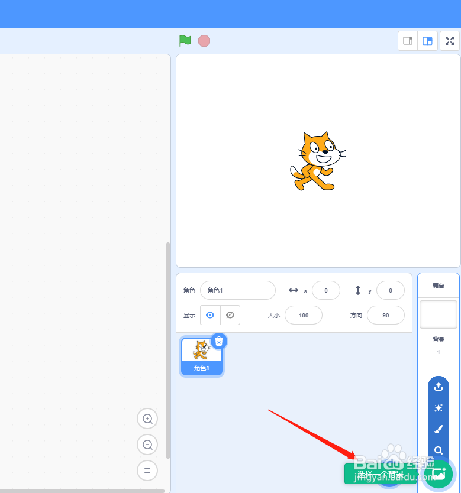The image size is (461, 493).
Task: Delete sprite 角色1 with the trash icon
Action: [219, 341]
